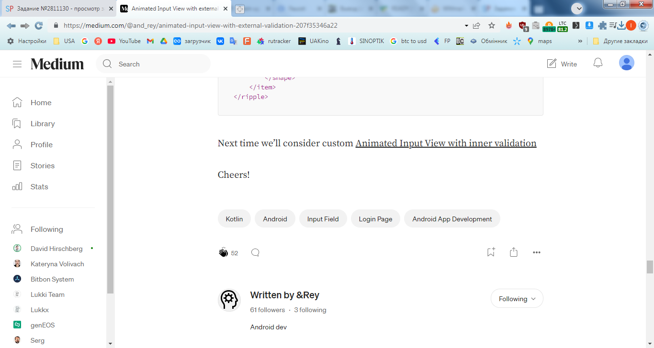
Task: Open the Following section in the sidebar
Action: tap(37, 229)
